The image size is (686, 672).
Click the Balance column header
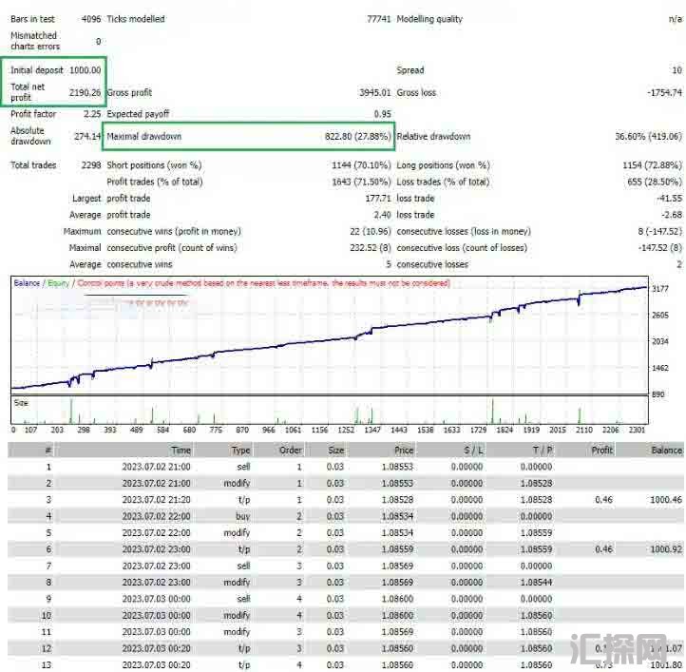tap(666, 451)
